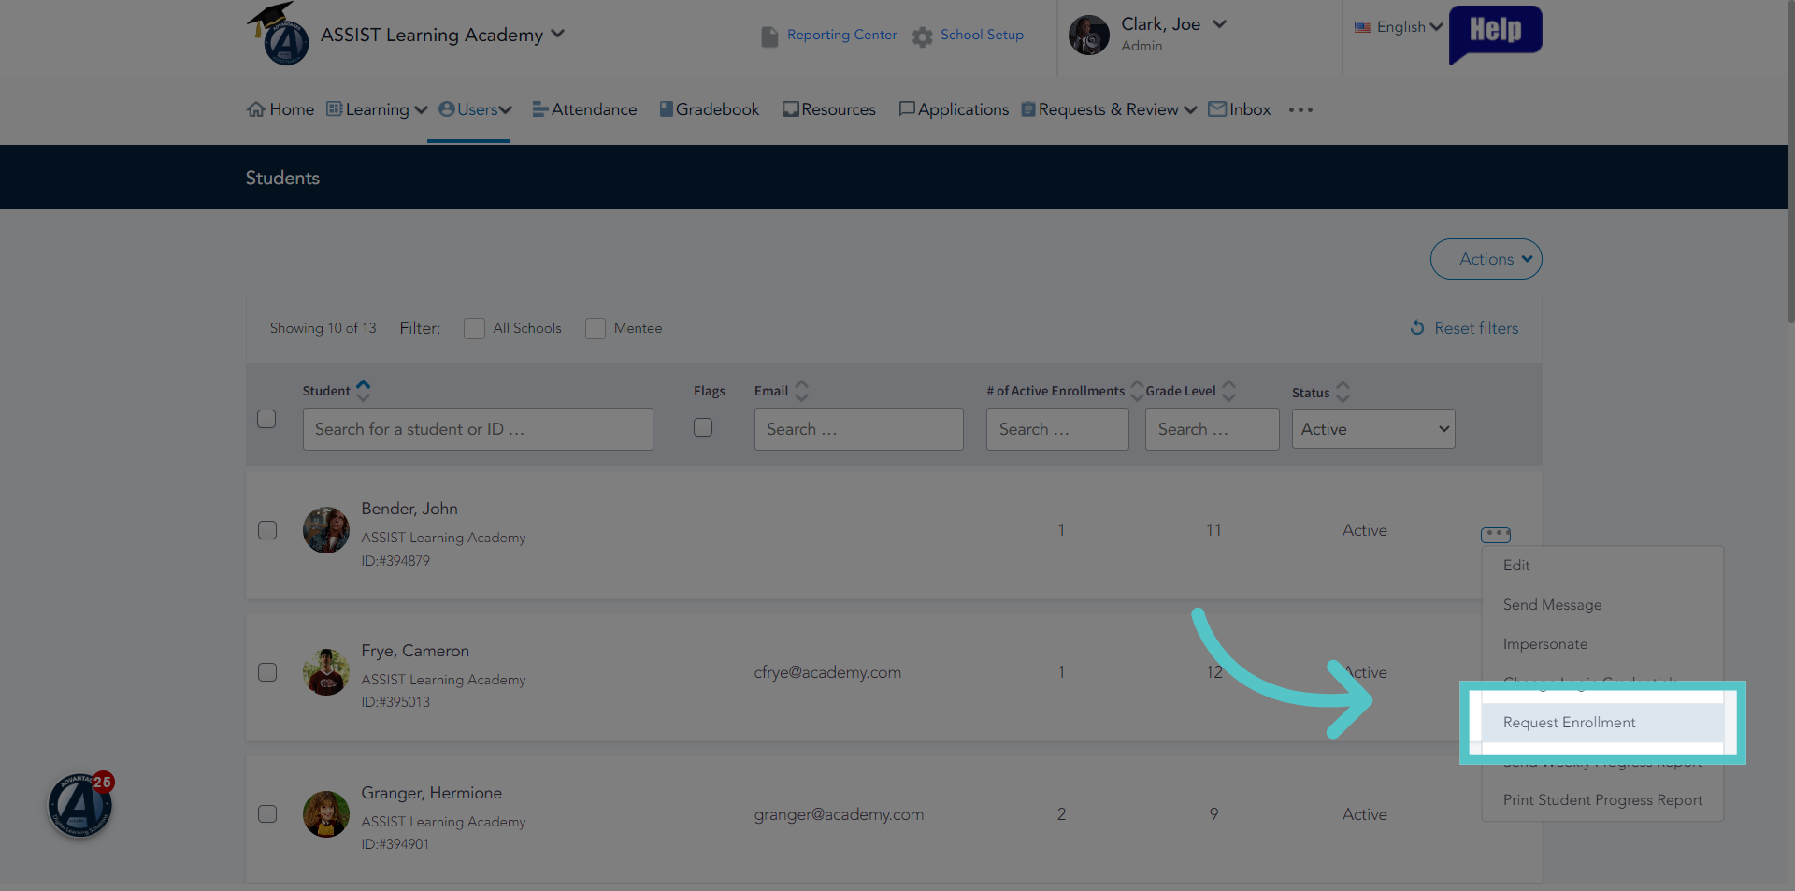Click Hermione Granger's profile photo
The image size is (1795, 891).
(326, 814)
